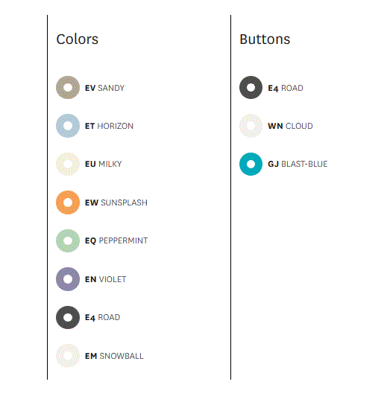The width and height of the screenshot is (387, 402).
Task: Click the EM SNOWBALL label text
Action: pyautogui.click(x=114, y=356)
